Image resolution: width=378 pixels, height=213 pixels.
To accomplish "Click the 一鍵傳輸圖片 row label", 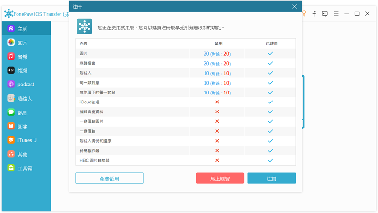I will coord(91,121).
